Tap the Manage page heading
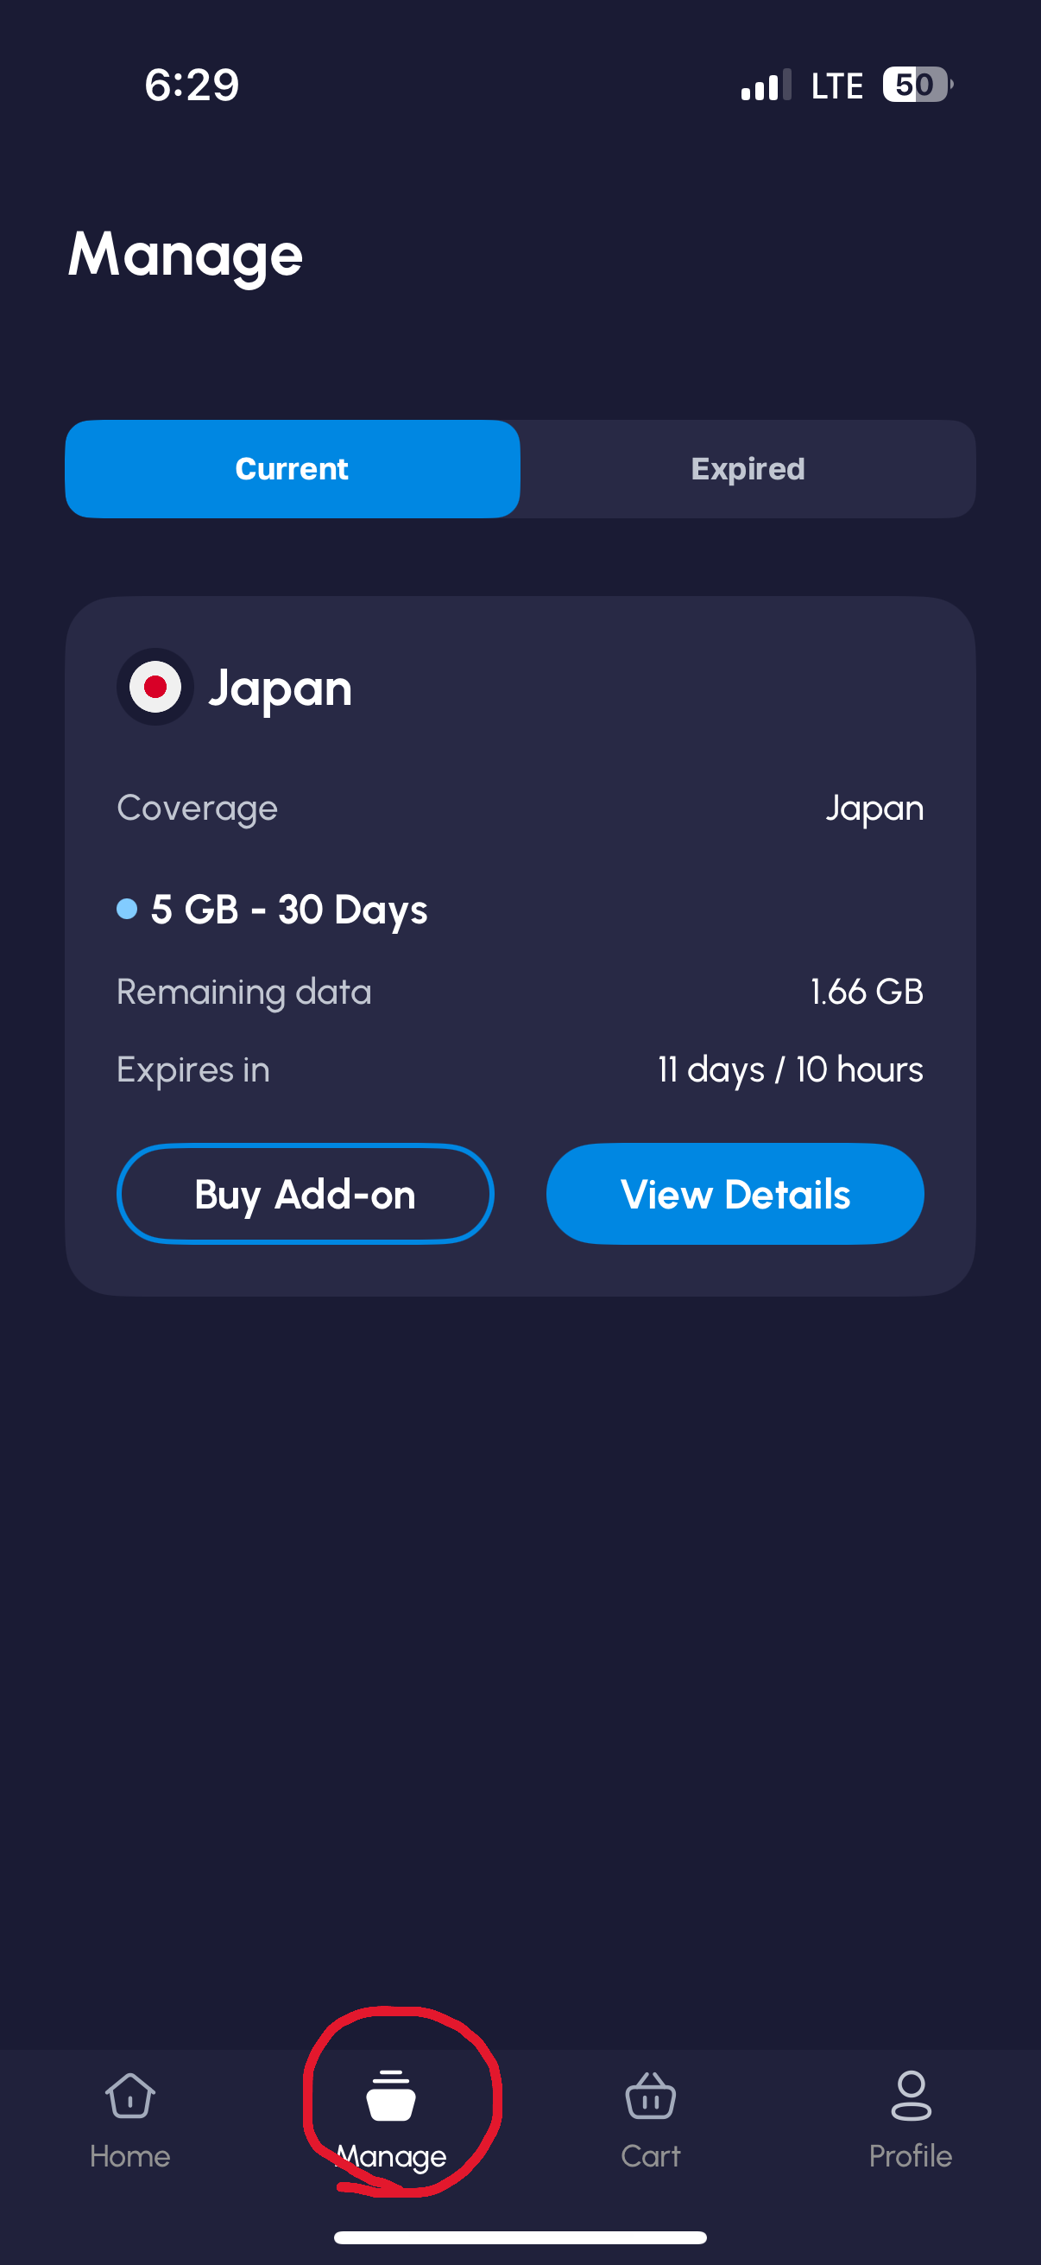The image size is (1041, 2265). [186, 255]
